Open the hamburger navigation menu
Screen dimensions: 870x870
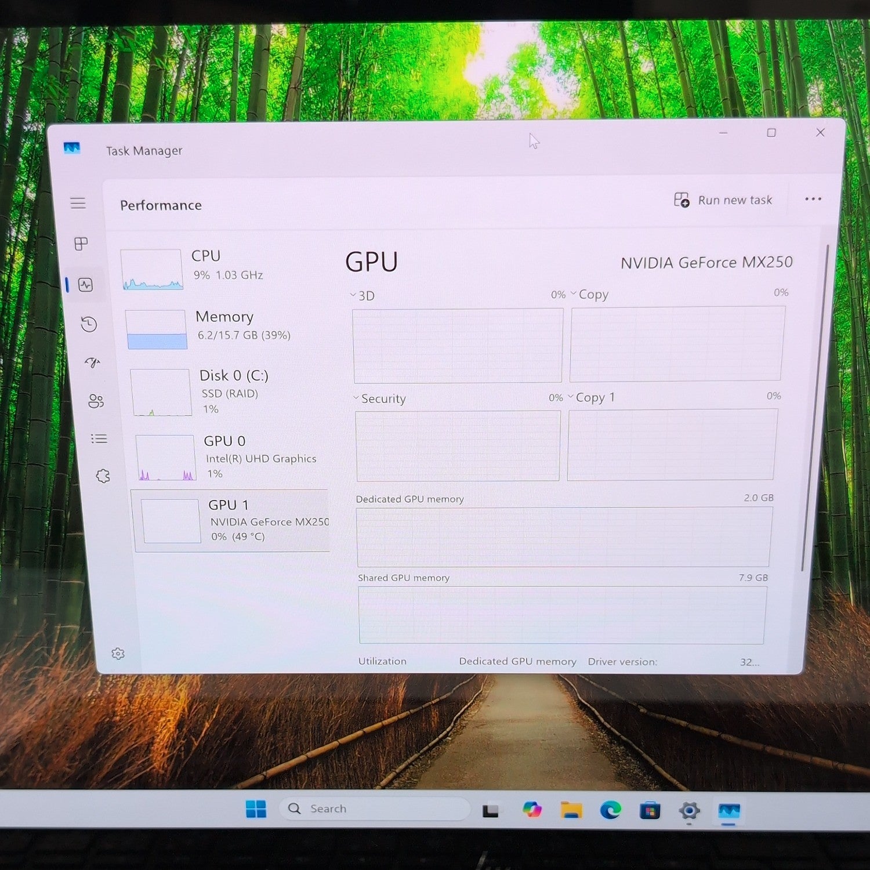tap(78, 203)
